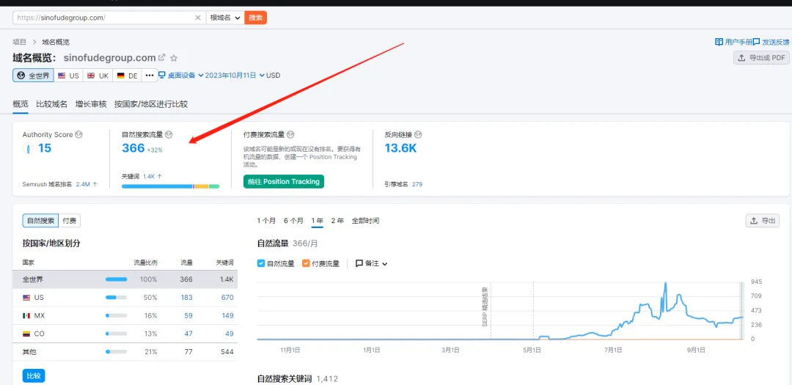Star the sinofudegroup.com domain as favorite

[174, 58]
